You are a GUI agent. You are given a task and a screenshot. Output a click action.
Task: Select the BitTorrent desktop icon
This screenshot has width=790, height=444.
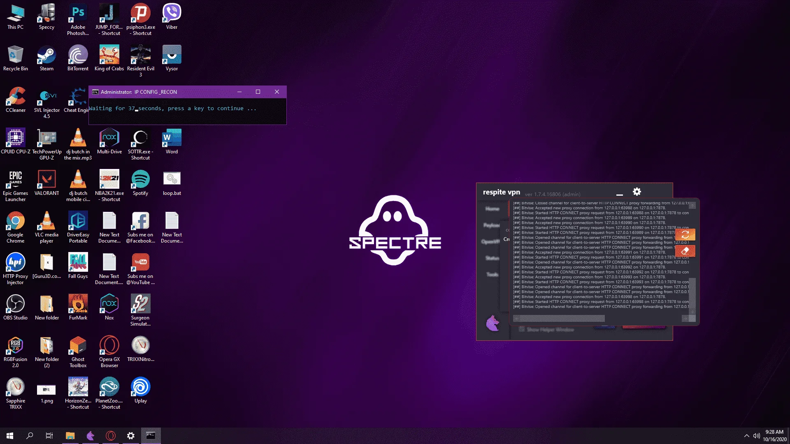click(x=78, y=59)
